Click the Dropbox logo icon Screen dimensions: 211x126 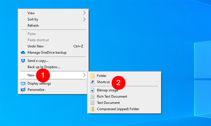23,61
